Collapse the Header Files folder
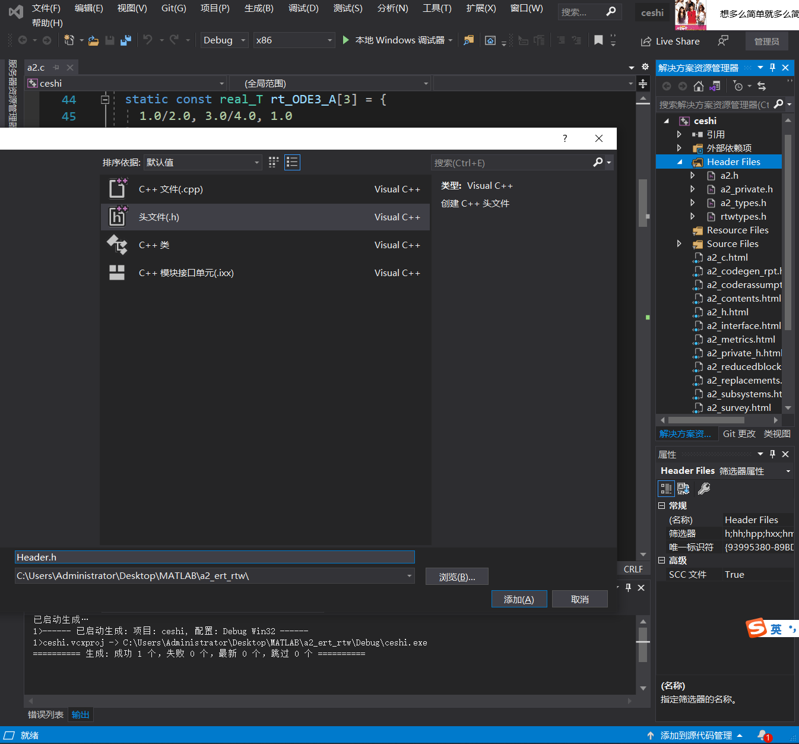The width and height of the screenshot is (799, 744). [679, 161]
